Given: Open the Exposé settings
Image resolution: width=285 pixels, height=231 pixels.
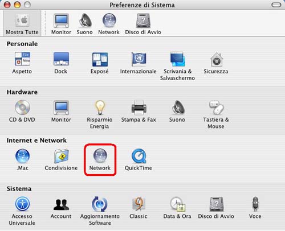Looking at the screenshot, I should click(100, 63).
